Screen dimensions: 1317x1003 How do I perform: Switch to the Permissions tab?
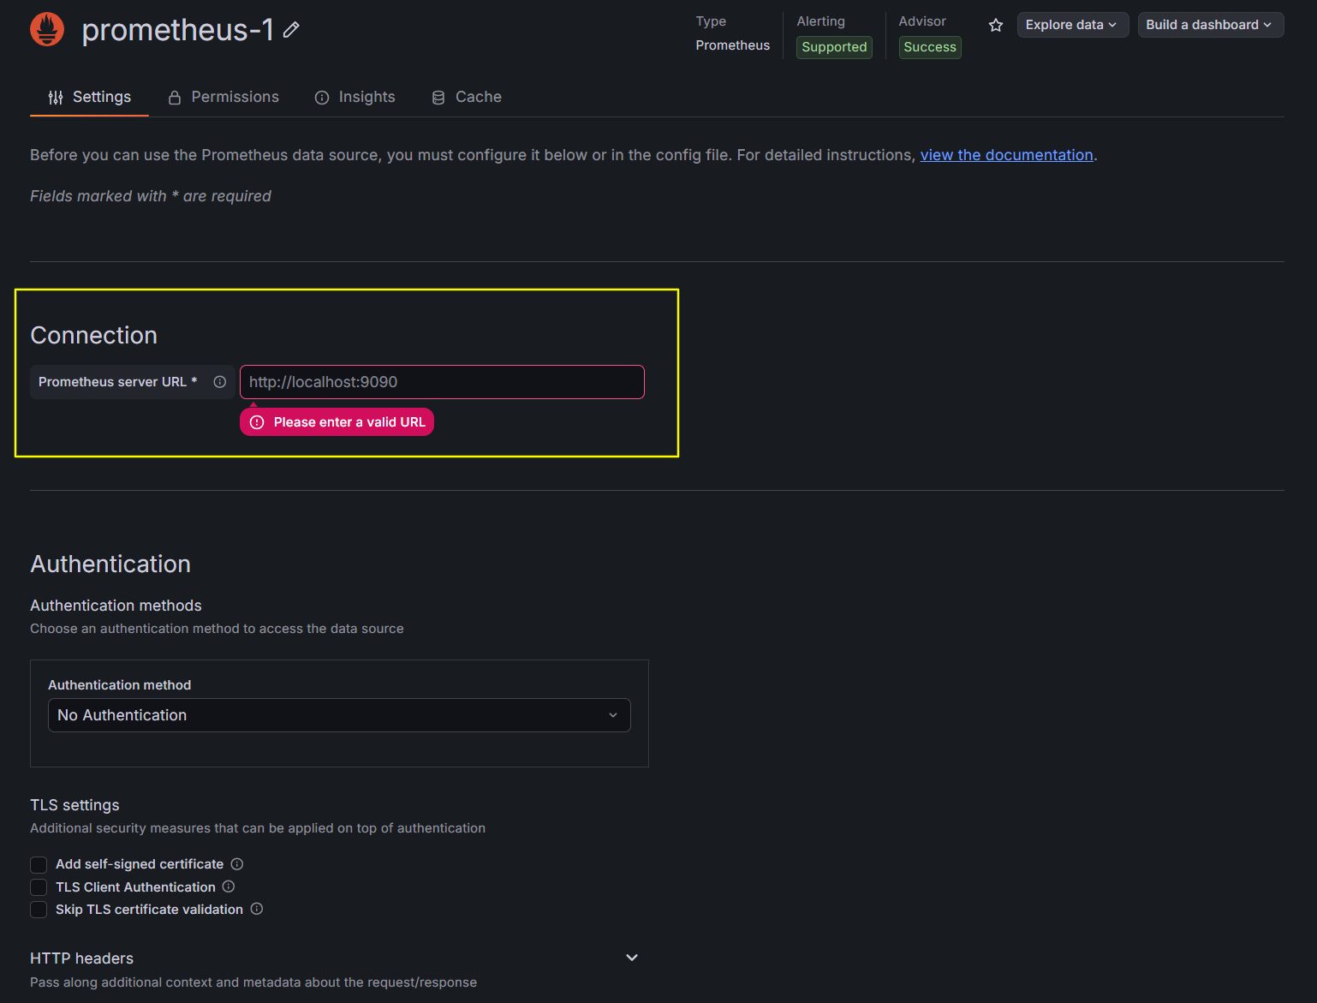(223, 97)
